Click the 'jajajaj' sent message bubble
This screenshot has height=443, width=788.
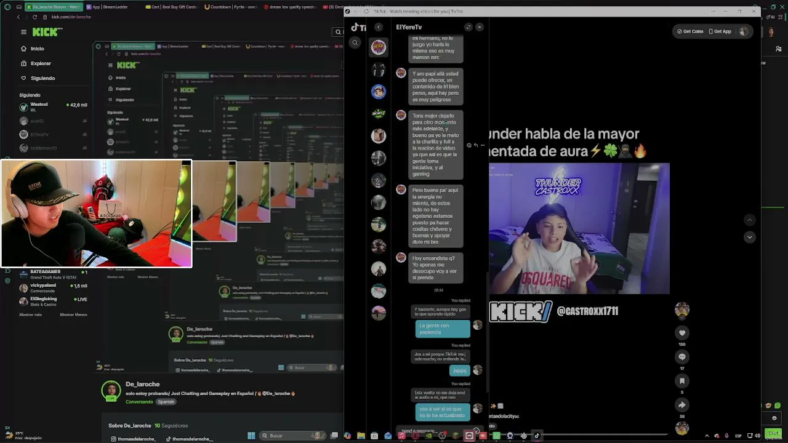460,370
